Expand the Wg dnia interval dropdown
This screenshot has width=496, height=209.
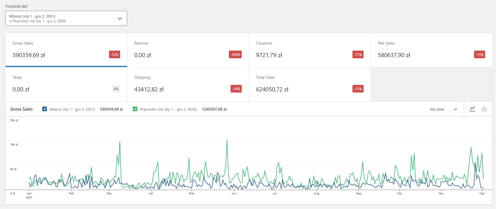tap(443, 109)
